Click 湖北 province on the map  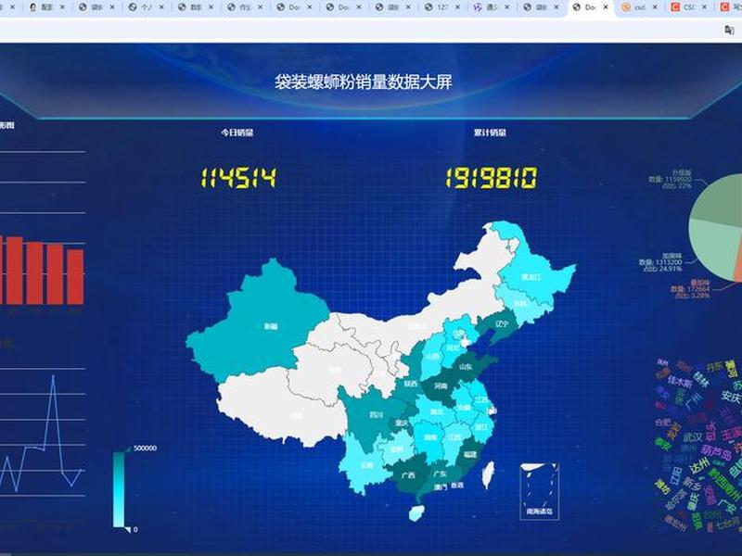click(x=435, y=411)
